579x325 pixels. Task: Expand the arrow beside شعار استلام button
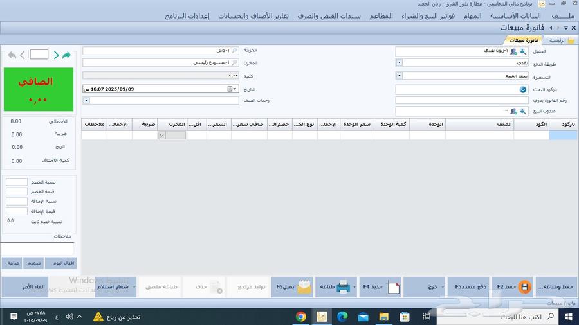point(134,286)
